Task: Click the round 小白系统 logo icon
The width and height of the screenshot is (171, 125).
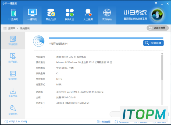Action: (x=157, y=15)
